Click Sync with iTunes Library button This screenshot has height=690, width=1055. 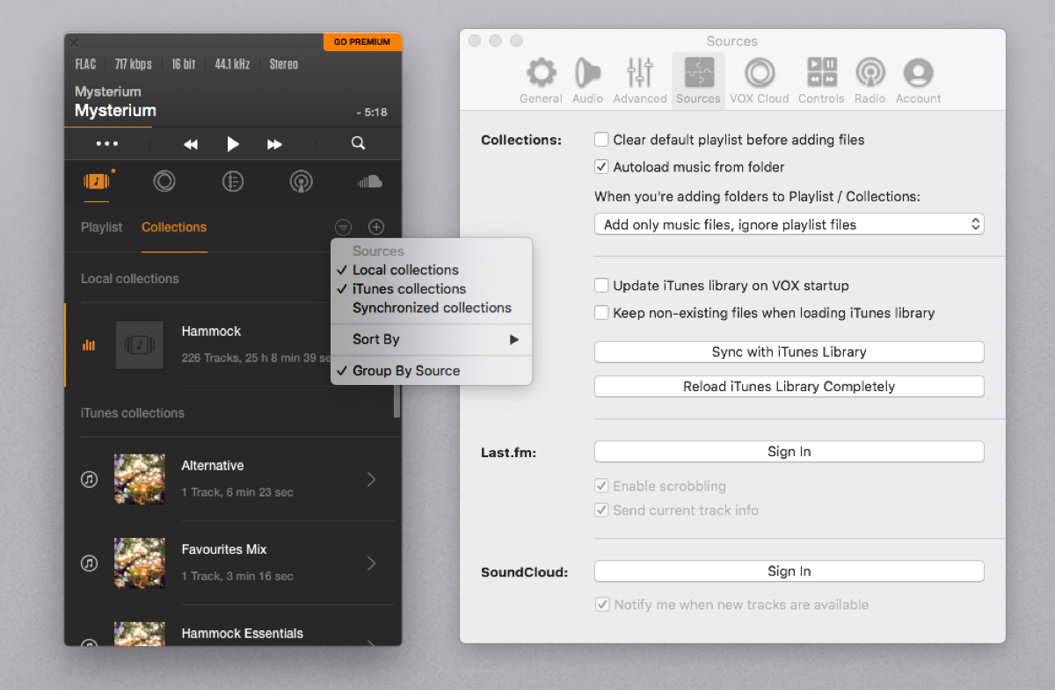[789, 352]
